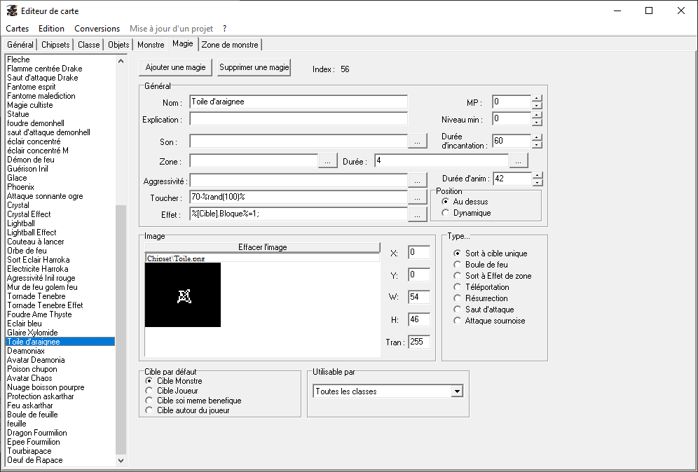Decrease Durée d'anim with down arrow
698x472 pixels.
click(538, 183)
